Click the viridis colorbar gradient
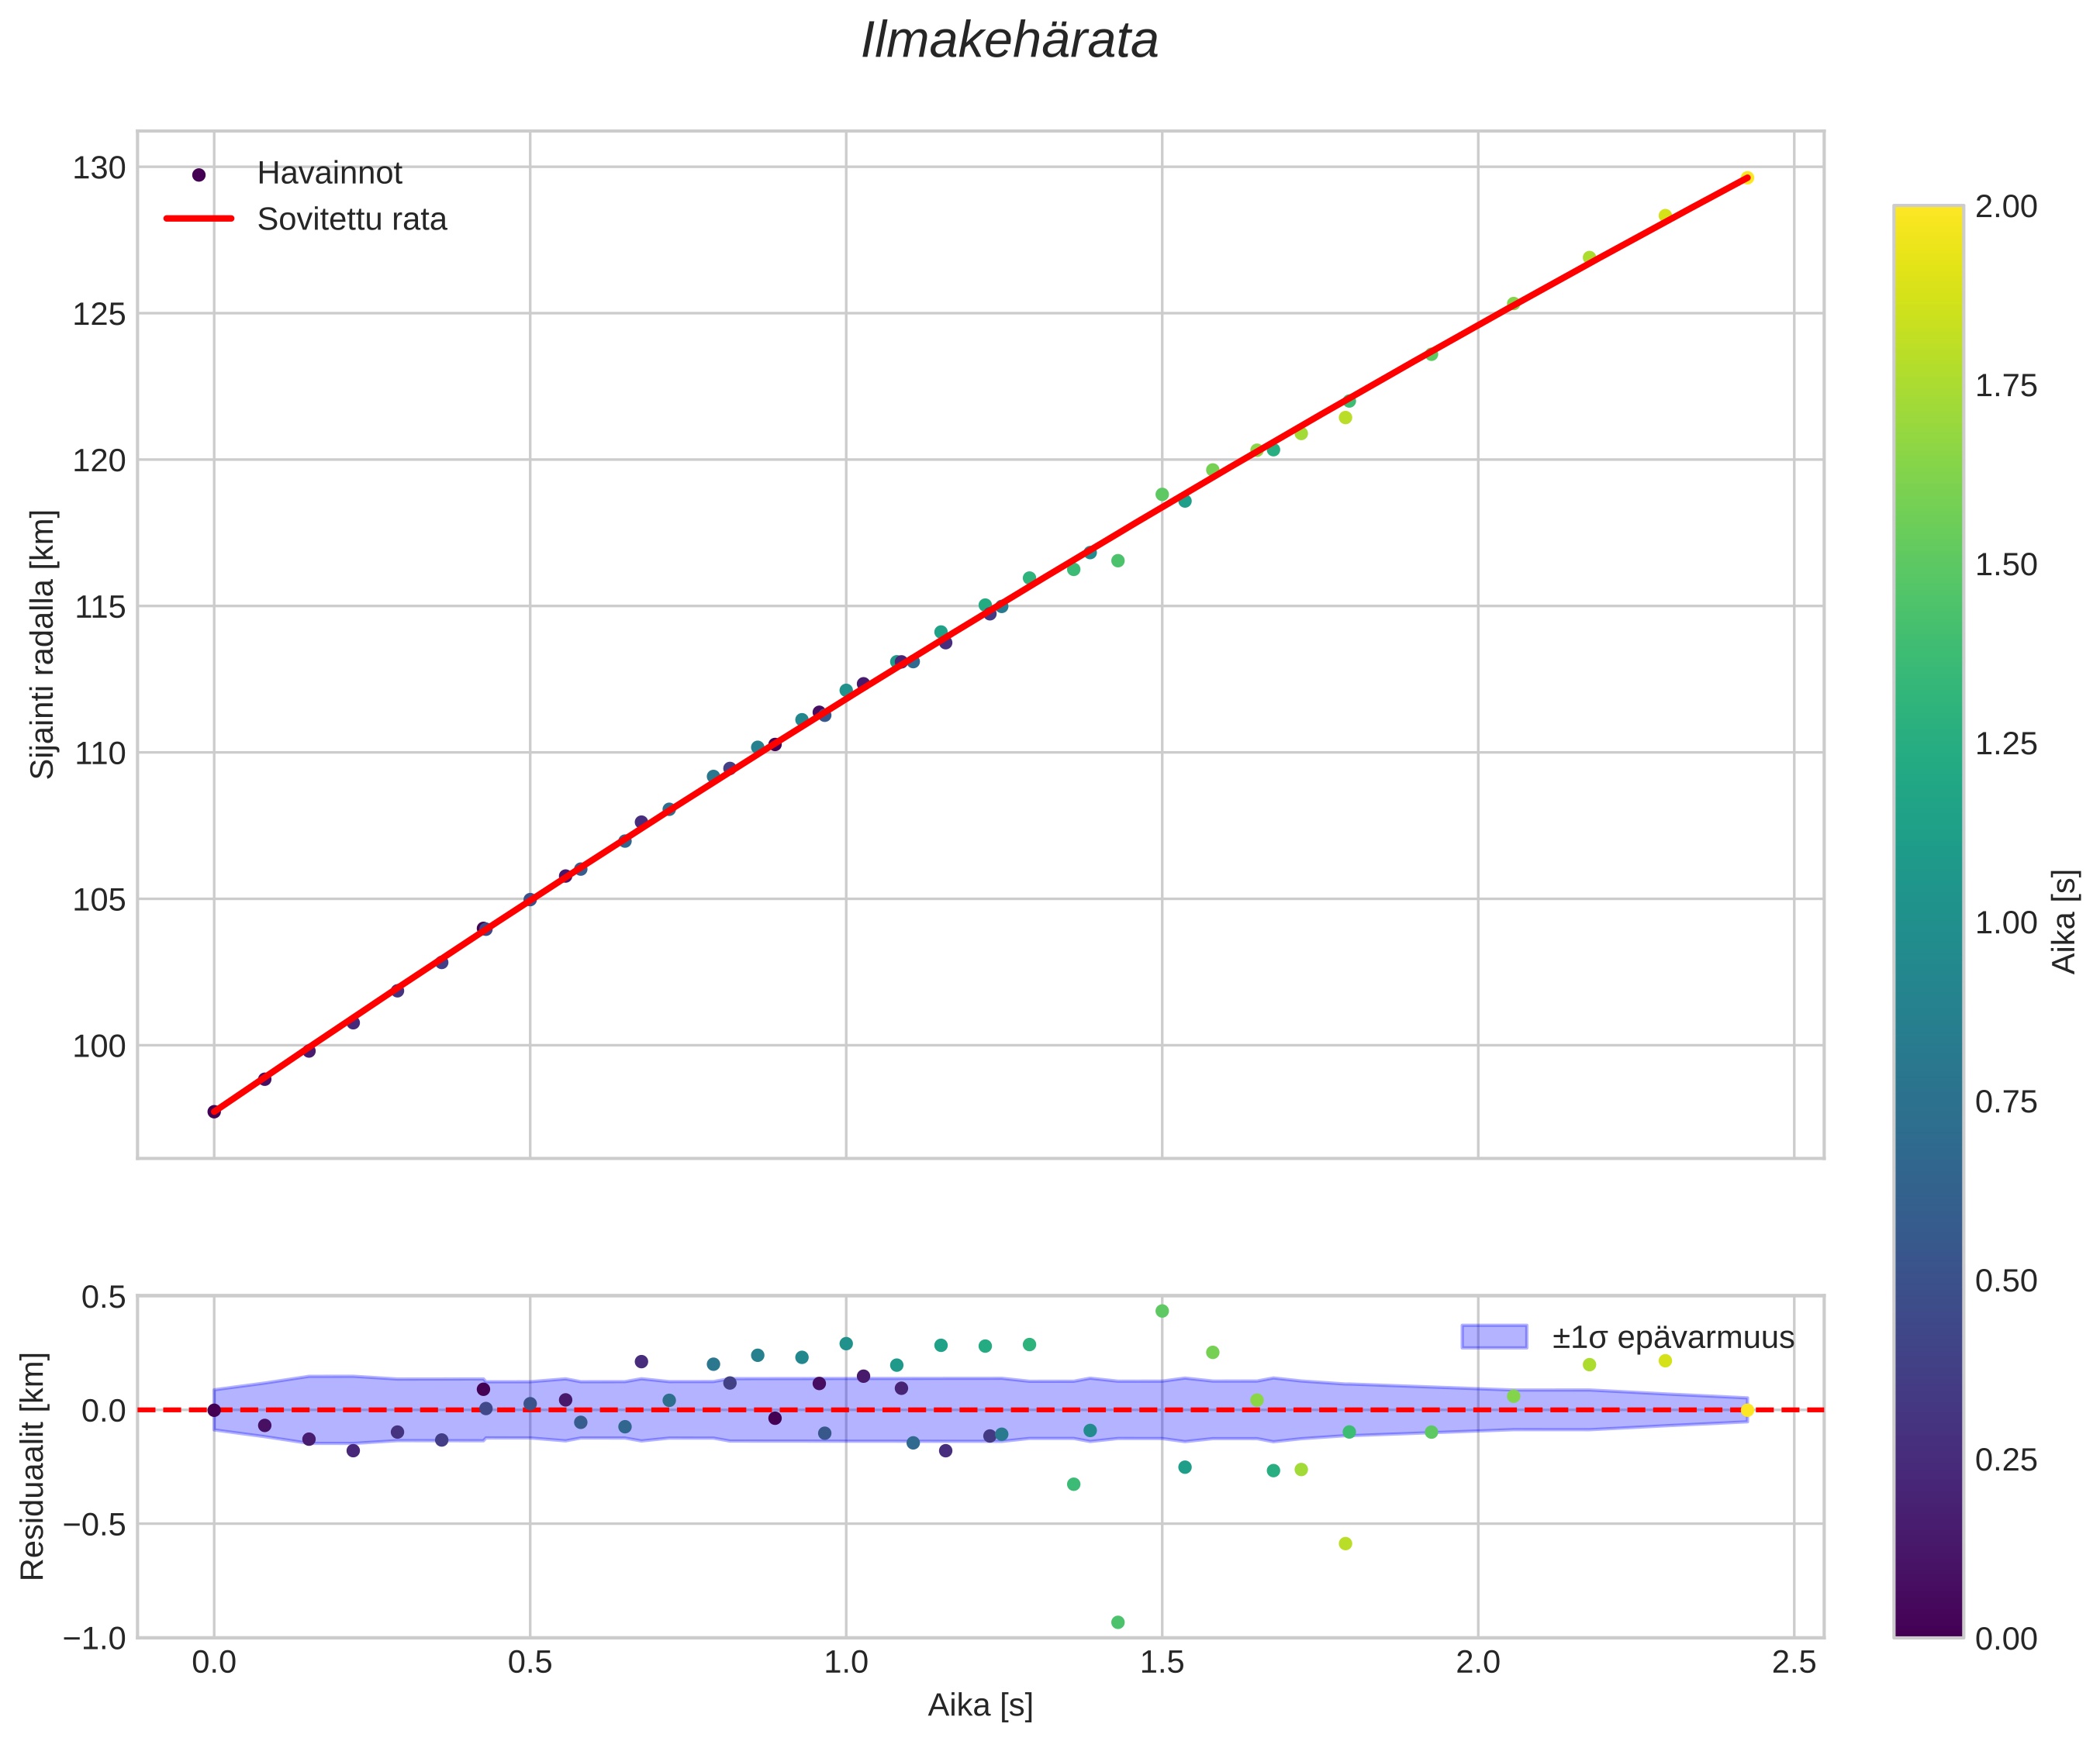The height and width of the screenshot is (1741, 2100). click(1927, 919)
